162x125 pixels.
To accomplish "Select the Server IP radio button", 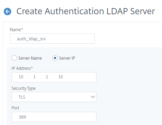I will [55, 58].
